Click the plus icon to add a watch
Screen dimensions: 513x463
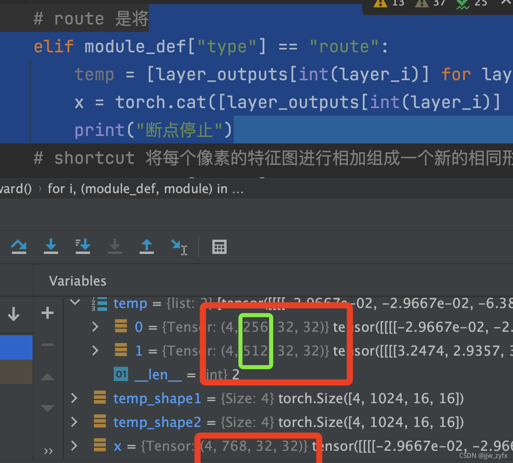(48, 313)
